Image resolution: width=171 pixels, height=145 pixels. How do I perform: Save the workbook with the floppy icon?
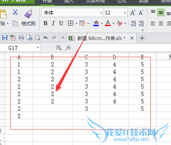point(5,38)
